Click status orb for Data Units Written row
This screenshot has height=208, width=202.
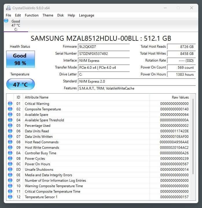10,136
